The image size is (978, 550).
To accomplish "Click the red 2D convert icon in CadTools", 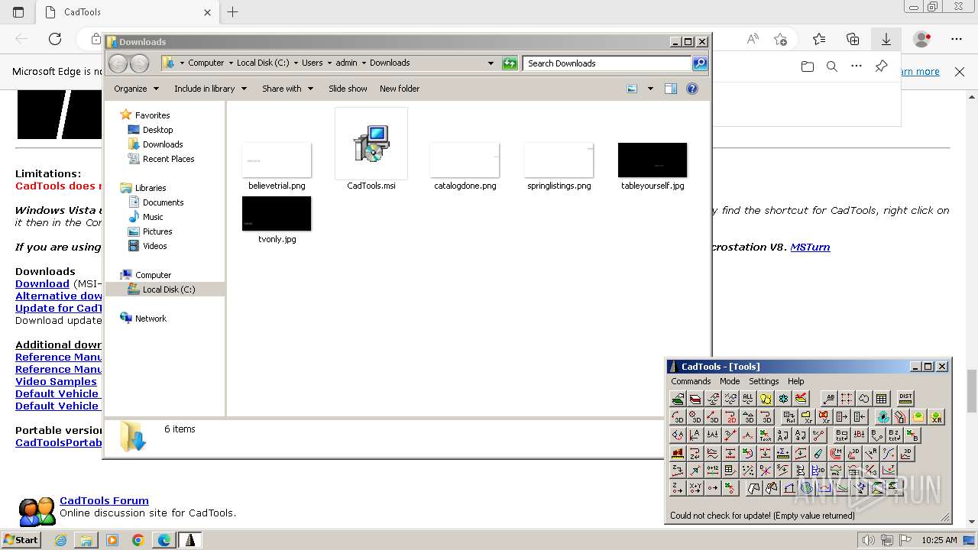I will pyautogui.click(x=730, y=416).
